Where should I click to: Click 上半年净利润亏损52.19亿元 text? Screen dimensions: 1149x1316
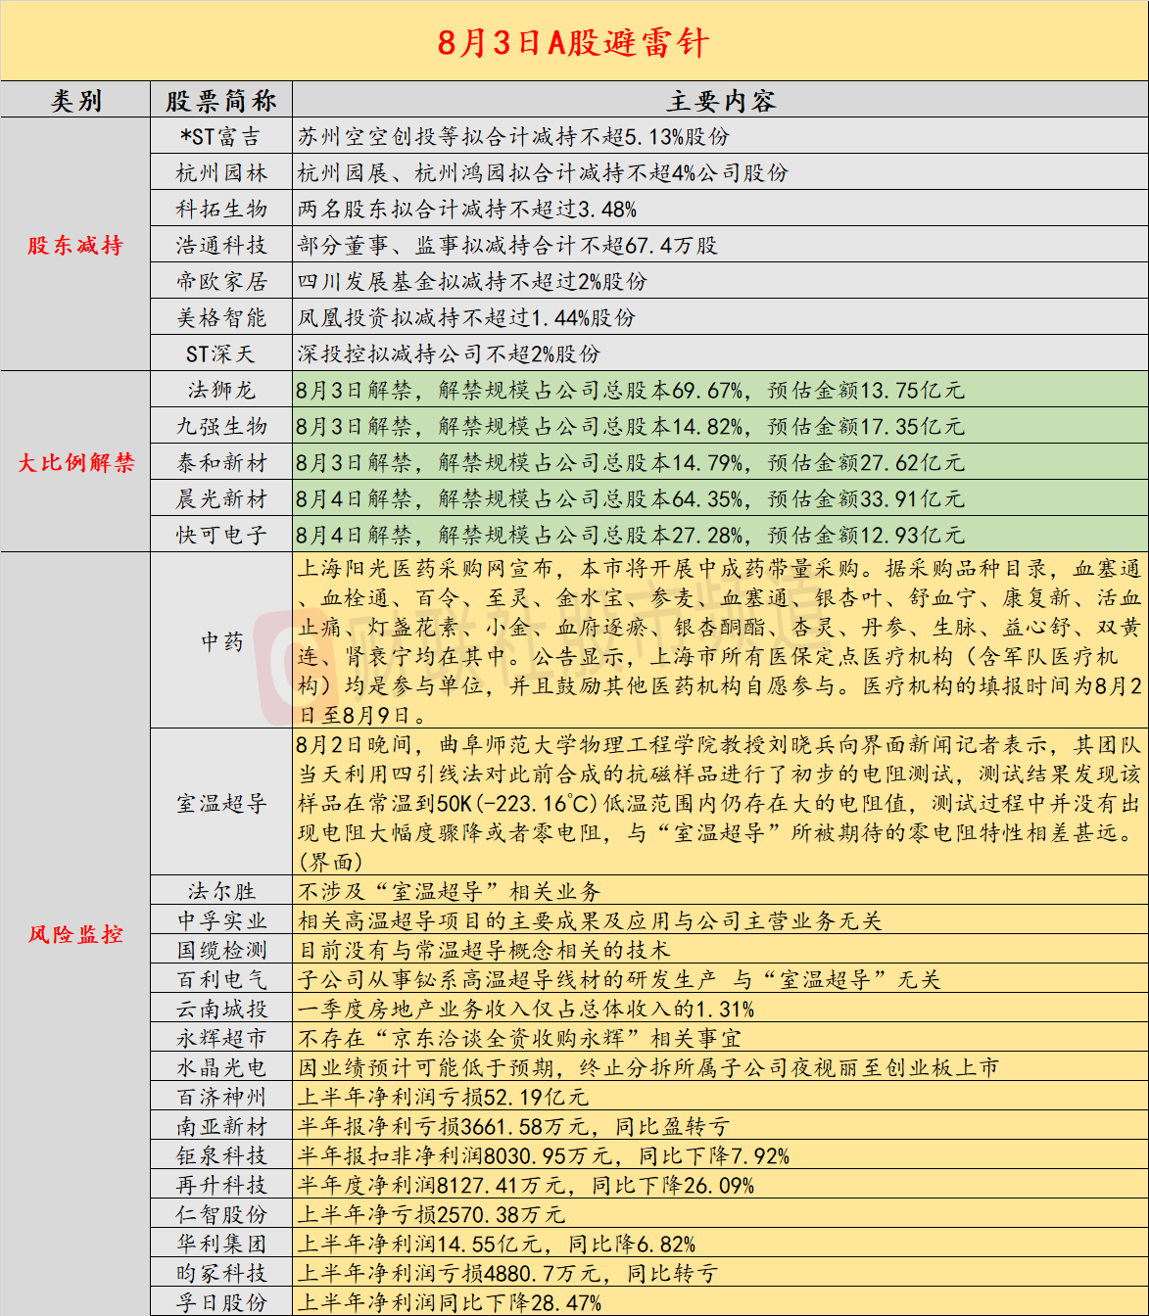pos(444,1097)
